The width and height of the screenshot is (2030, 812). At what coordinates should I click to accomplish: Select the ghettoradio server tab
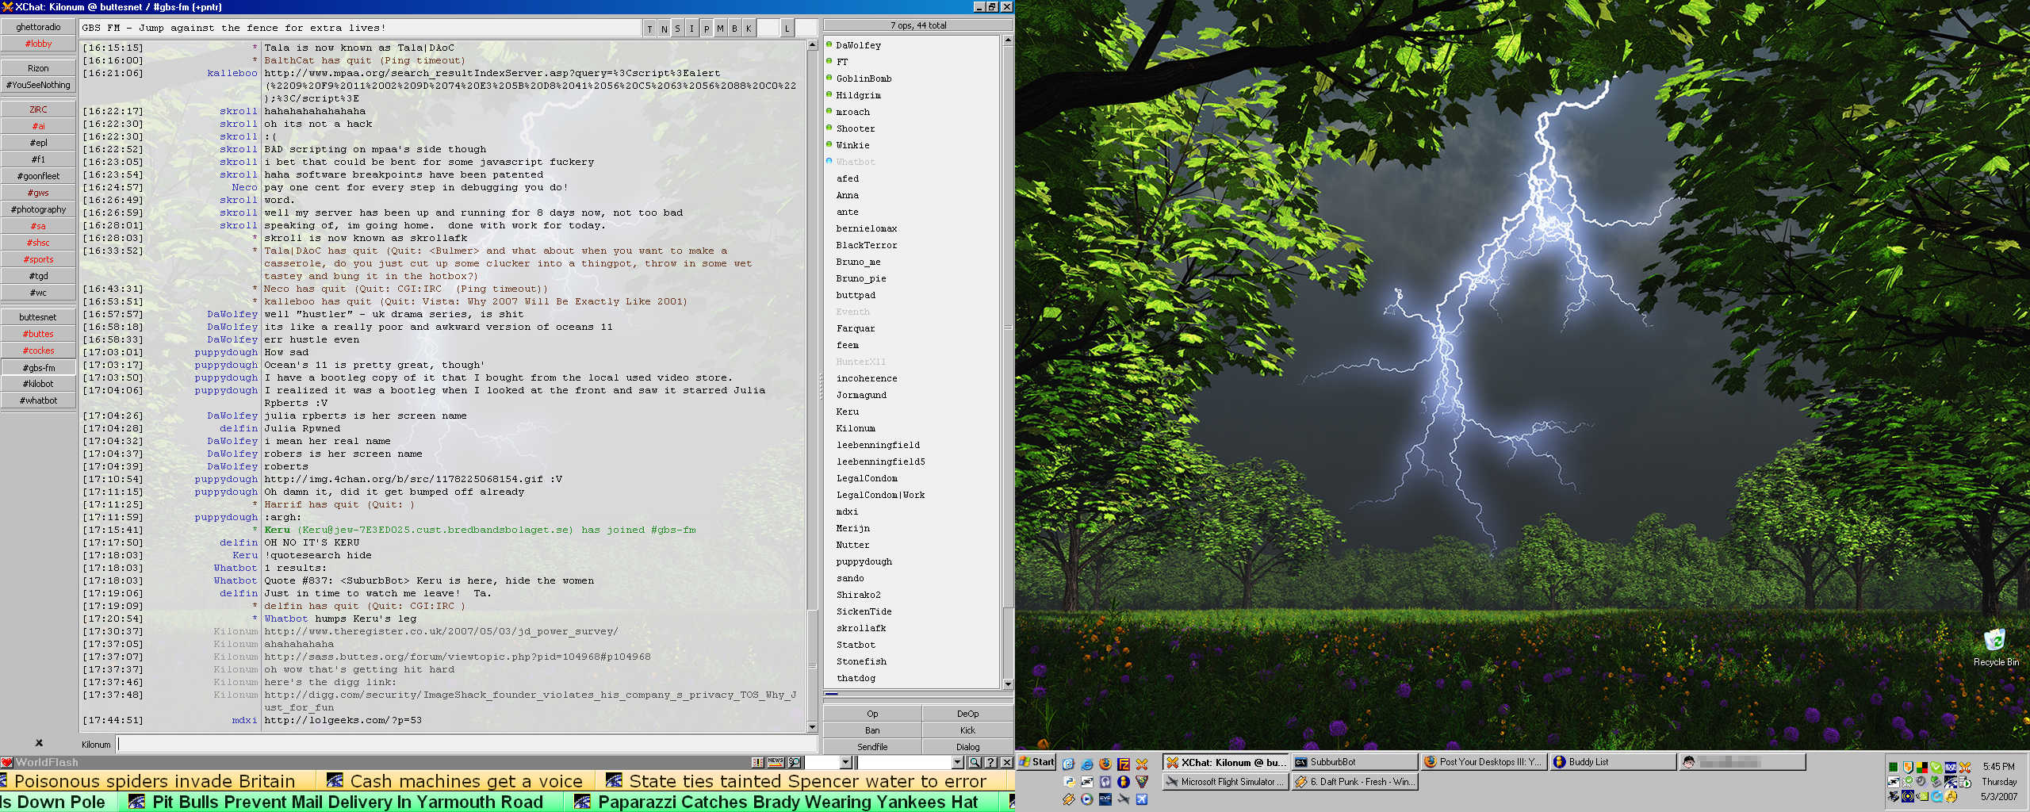coord(38,27)
